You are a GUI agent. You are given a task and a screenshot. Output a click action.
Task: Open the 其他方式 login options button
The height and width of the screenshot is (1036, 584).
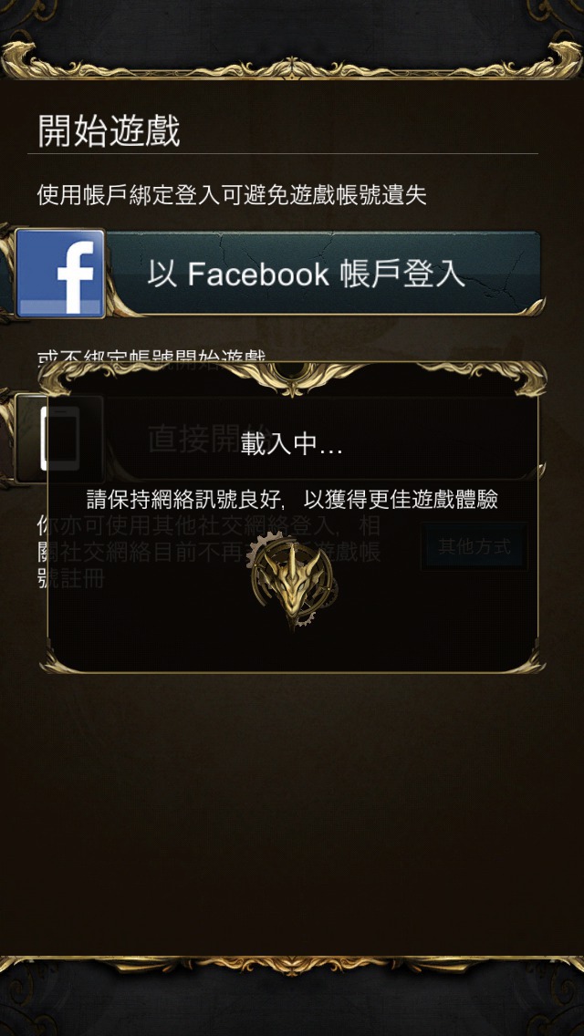coord(474,546)
